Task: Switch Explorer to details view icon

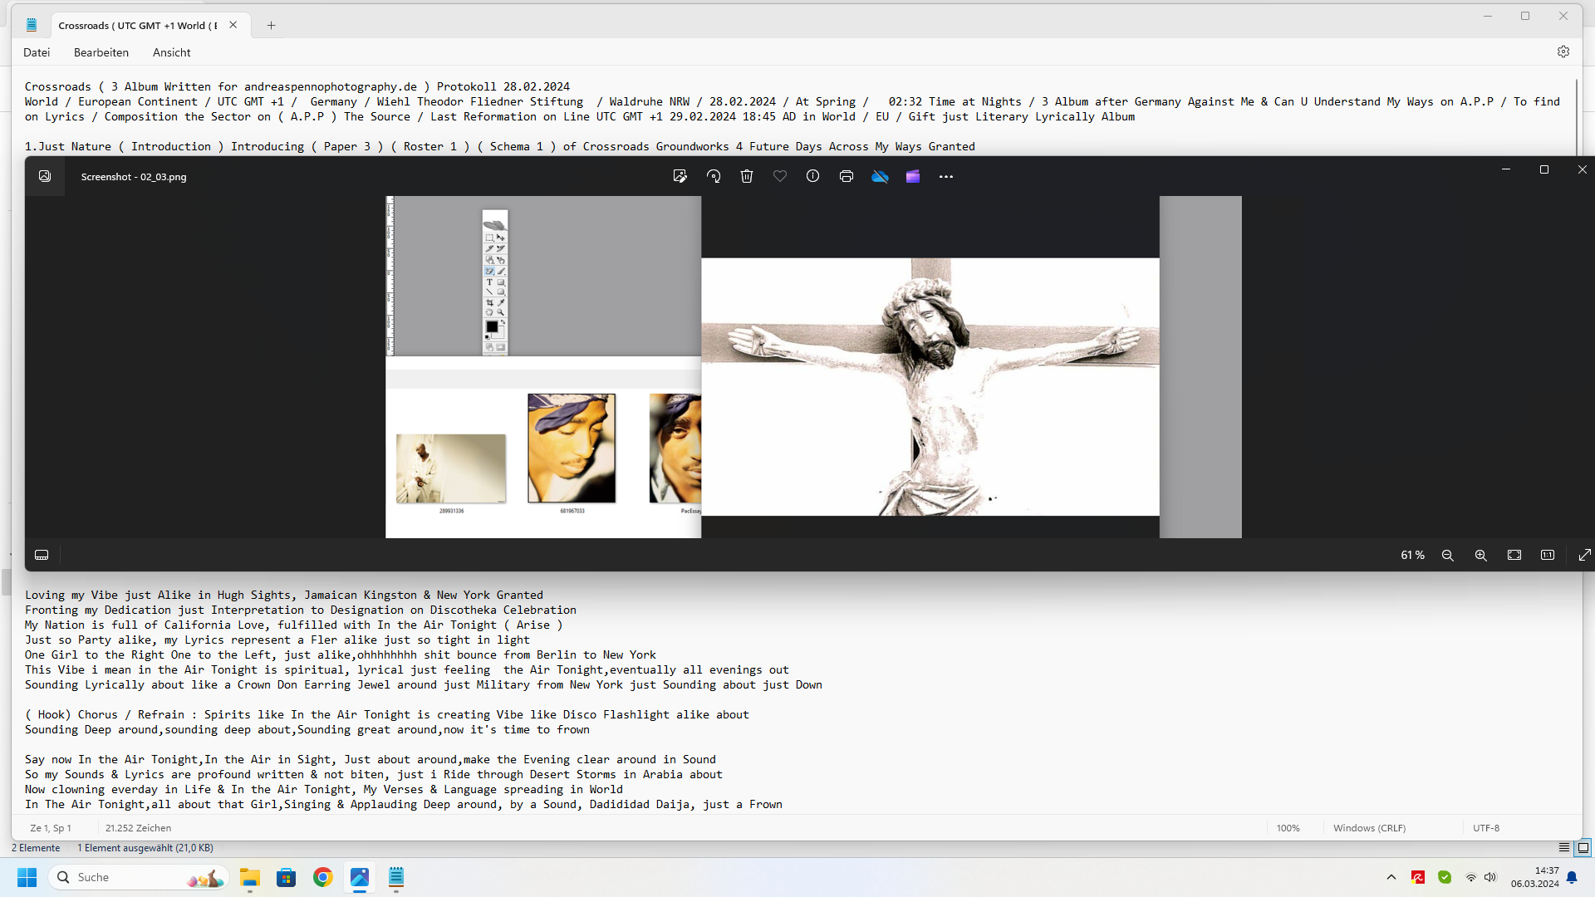Action: click(1564, 848)
